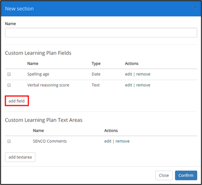202x185 pixels.
Task: Remove the Verbal reasoning score field
Action: 143,85
